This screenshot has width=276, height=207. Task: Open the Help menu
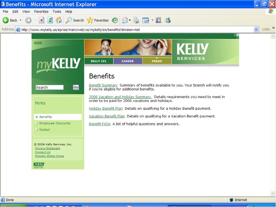68,12
